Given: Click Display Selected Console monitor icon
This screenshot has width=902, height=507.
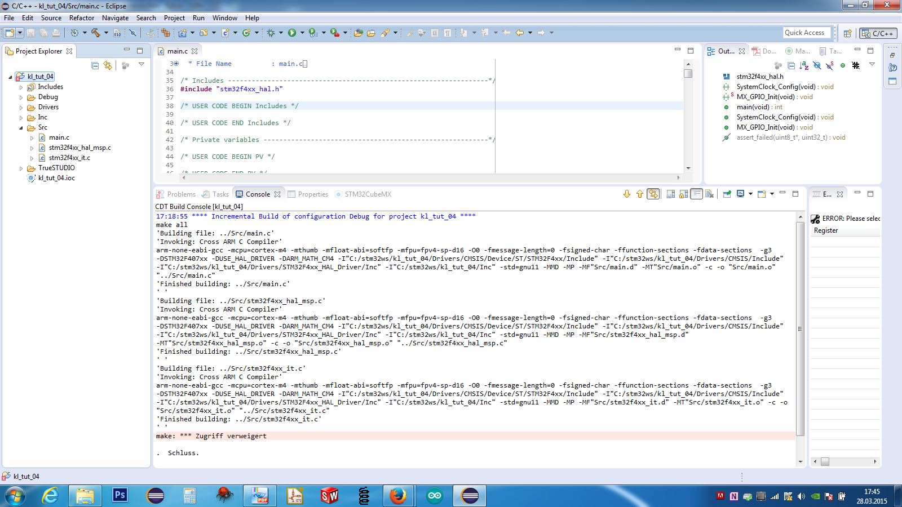Looking at the screenshot, I should pos(740,194).
